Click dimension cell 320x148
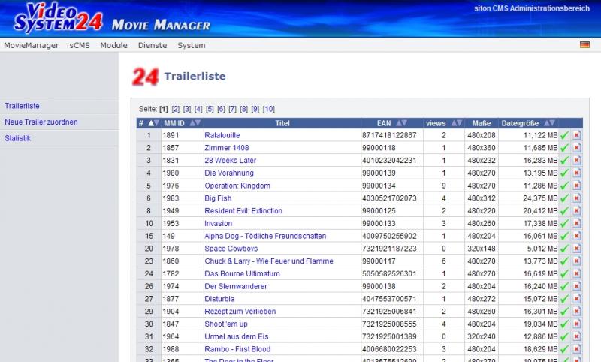 coord(482,249)
